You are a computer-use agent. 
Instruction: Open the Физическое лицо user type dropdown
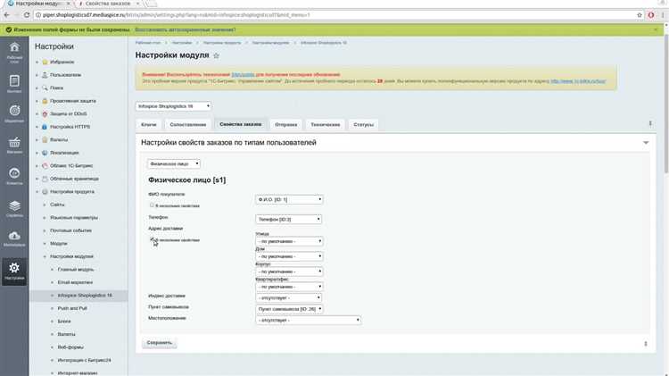tap(174, 163)
